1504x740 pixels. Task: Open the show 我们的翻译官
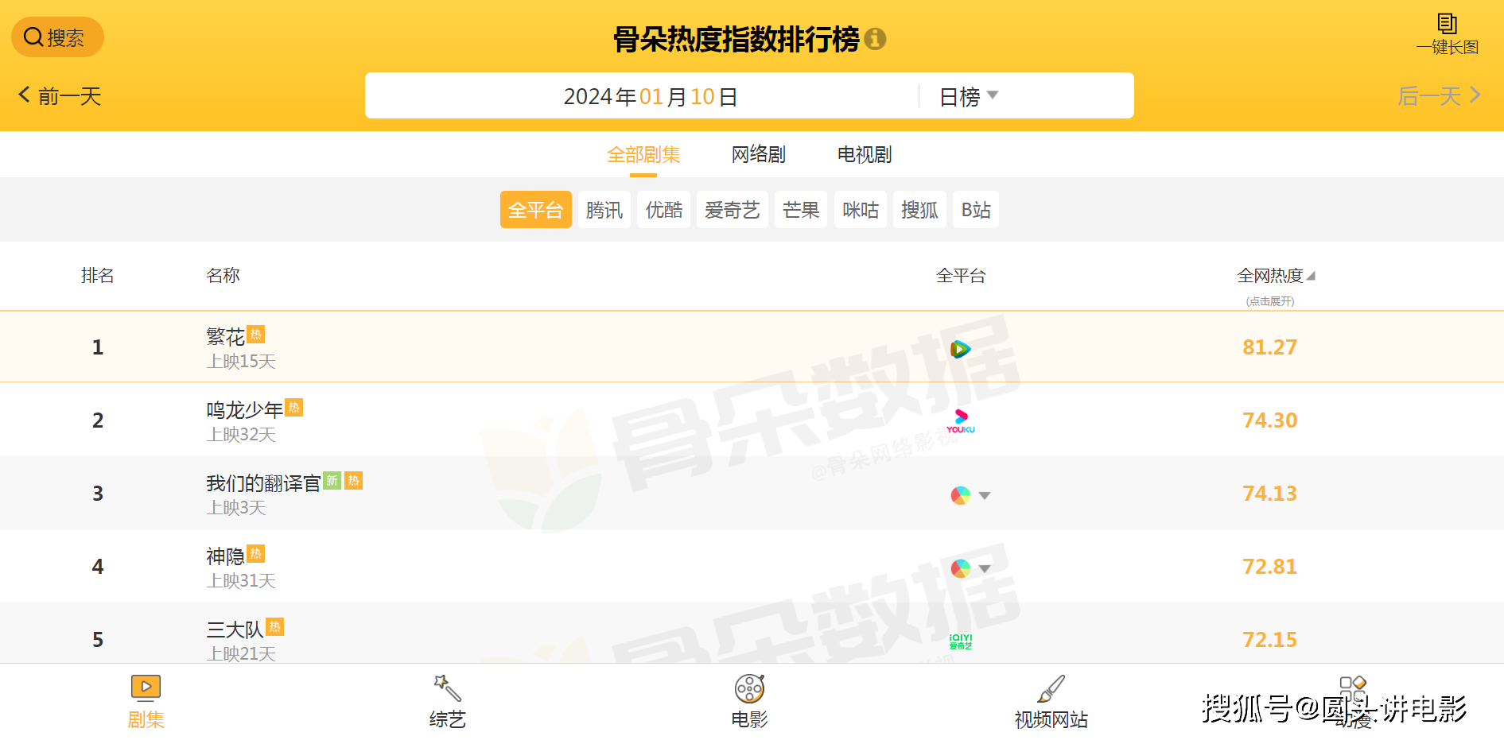point(263,483)
